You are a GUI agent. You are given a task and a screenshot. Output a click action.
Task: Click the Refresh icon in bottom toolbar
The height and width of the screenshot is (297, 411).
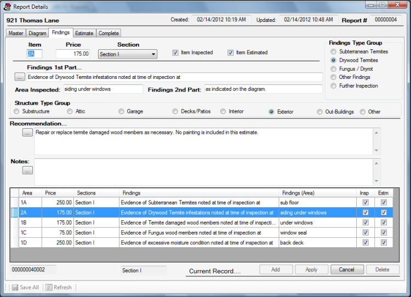(x=49, y=287)
